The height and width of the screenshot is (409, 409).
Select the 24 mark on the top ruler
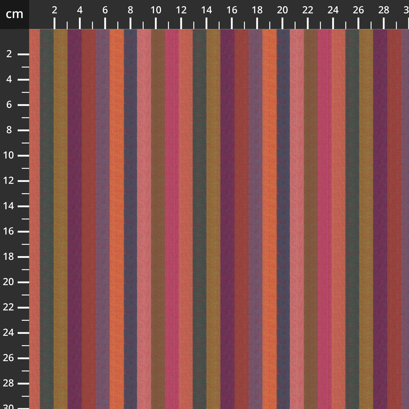[x=333, y=10]
